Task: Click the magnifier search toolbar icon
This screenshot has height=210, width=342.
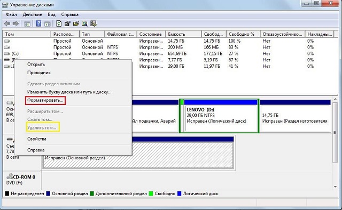Action: [x=84, y=23]
